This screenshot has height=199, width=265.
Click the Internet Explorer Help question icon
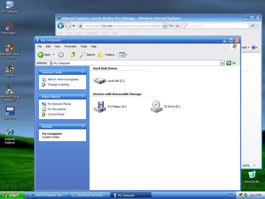pos(254,47)
